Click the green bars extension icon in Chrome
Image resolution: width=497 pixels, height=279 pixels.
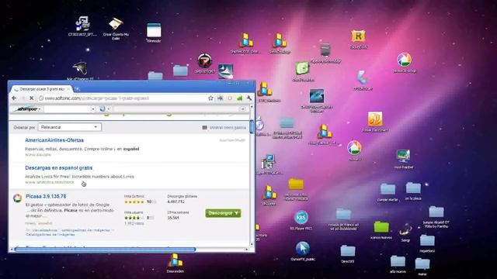click(240, 98)
